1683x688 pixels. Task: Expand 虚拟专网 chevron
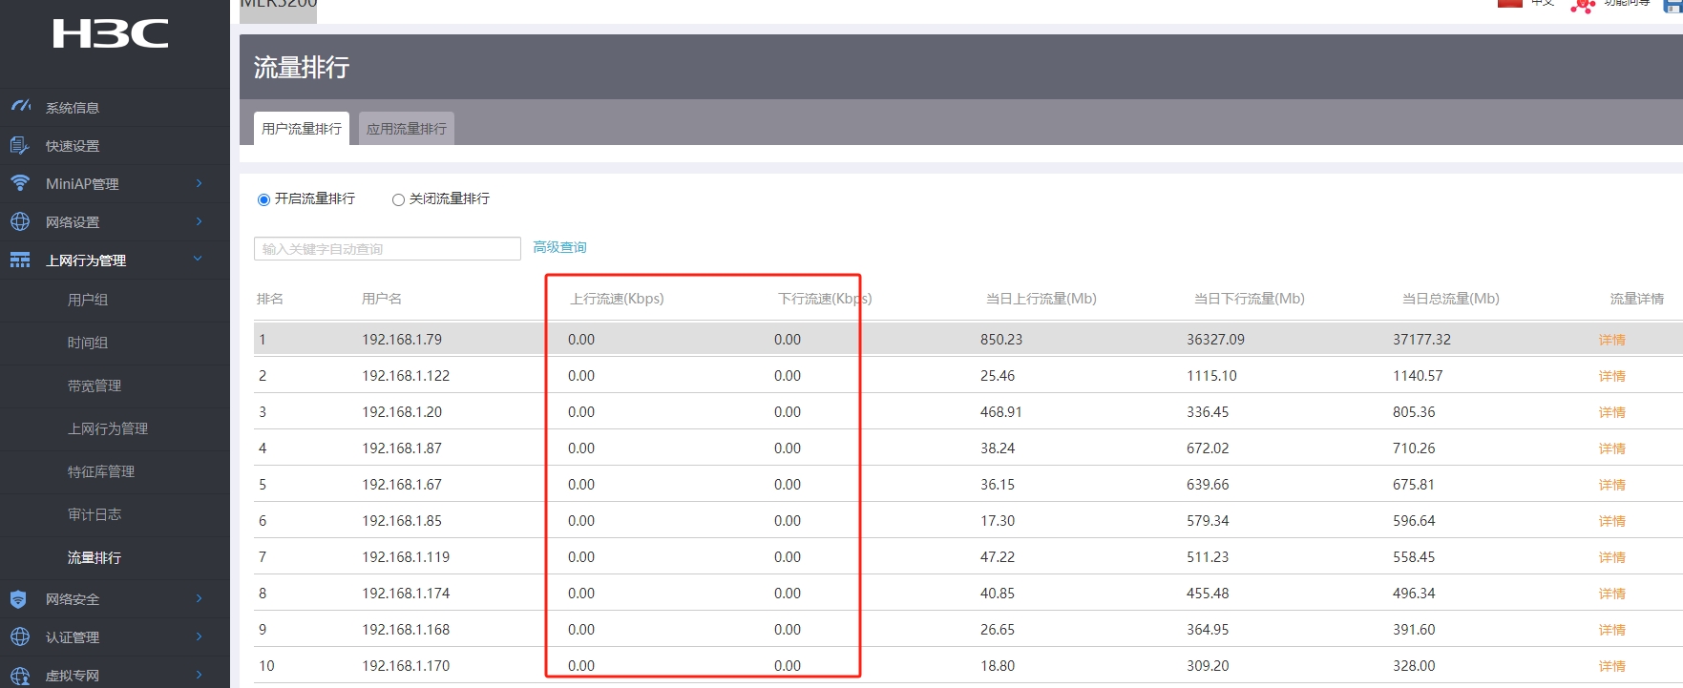click(x=200, y=675)
